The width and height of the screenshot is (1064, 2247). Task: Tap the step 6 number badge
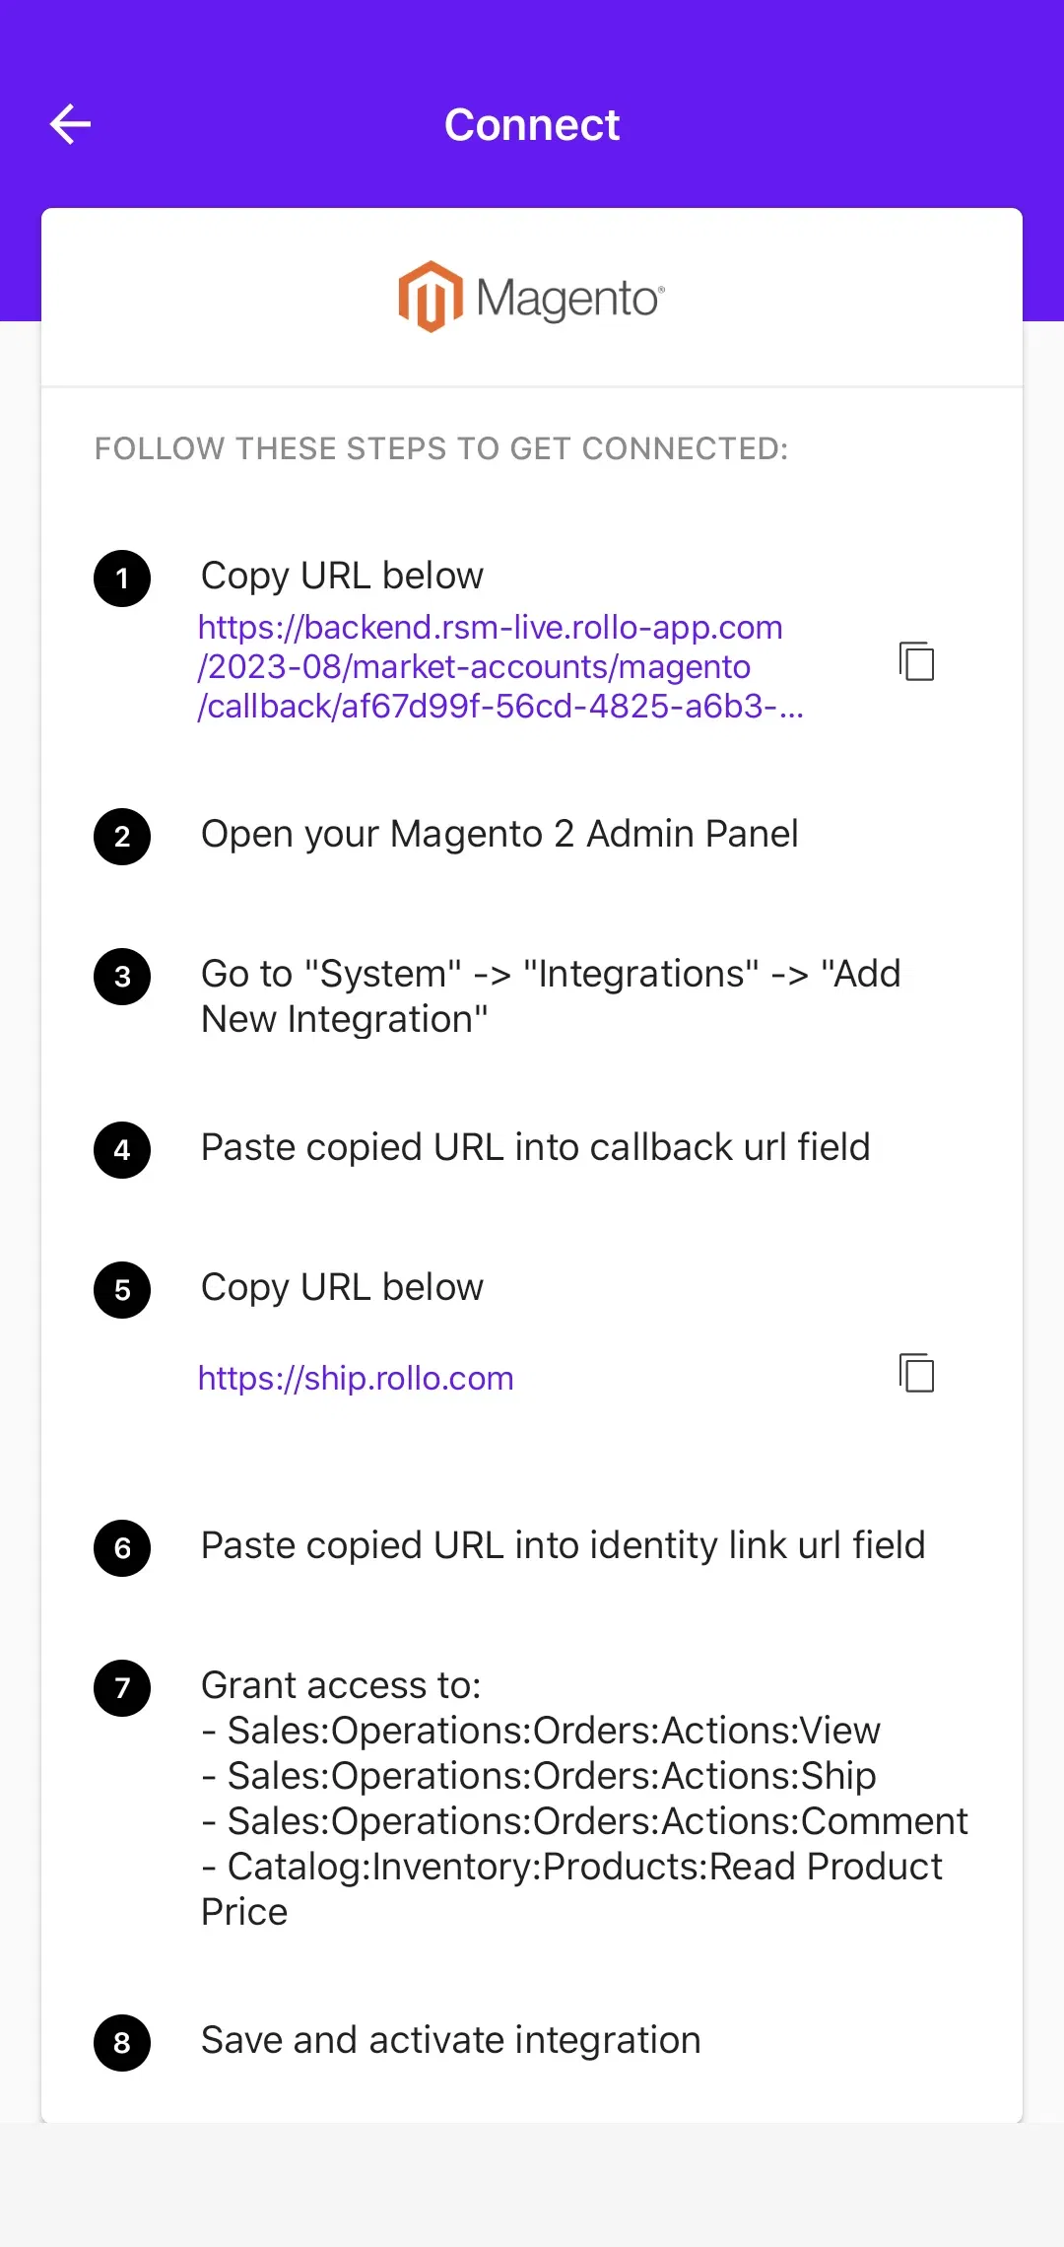click(x=122, y=1548)
